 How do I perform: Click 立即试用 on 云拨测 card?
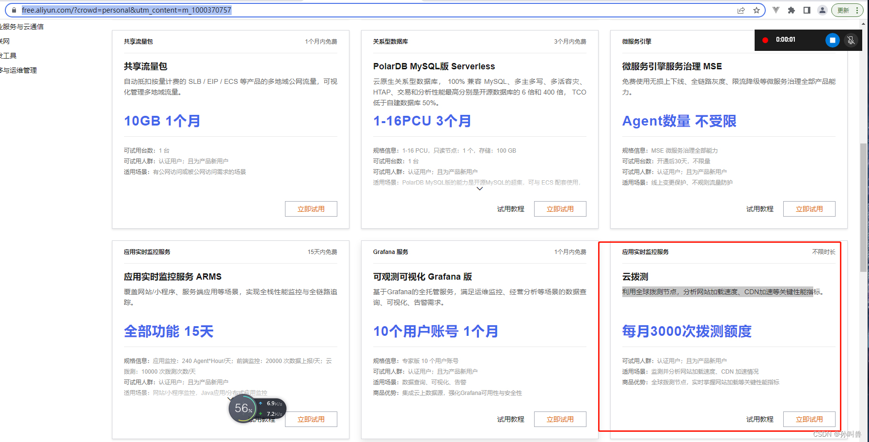pos(809,419)
